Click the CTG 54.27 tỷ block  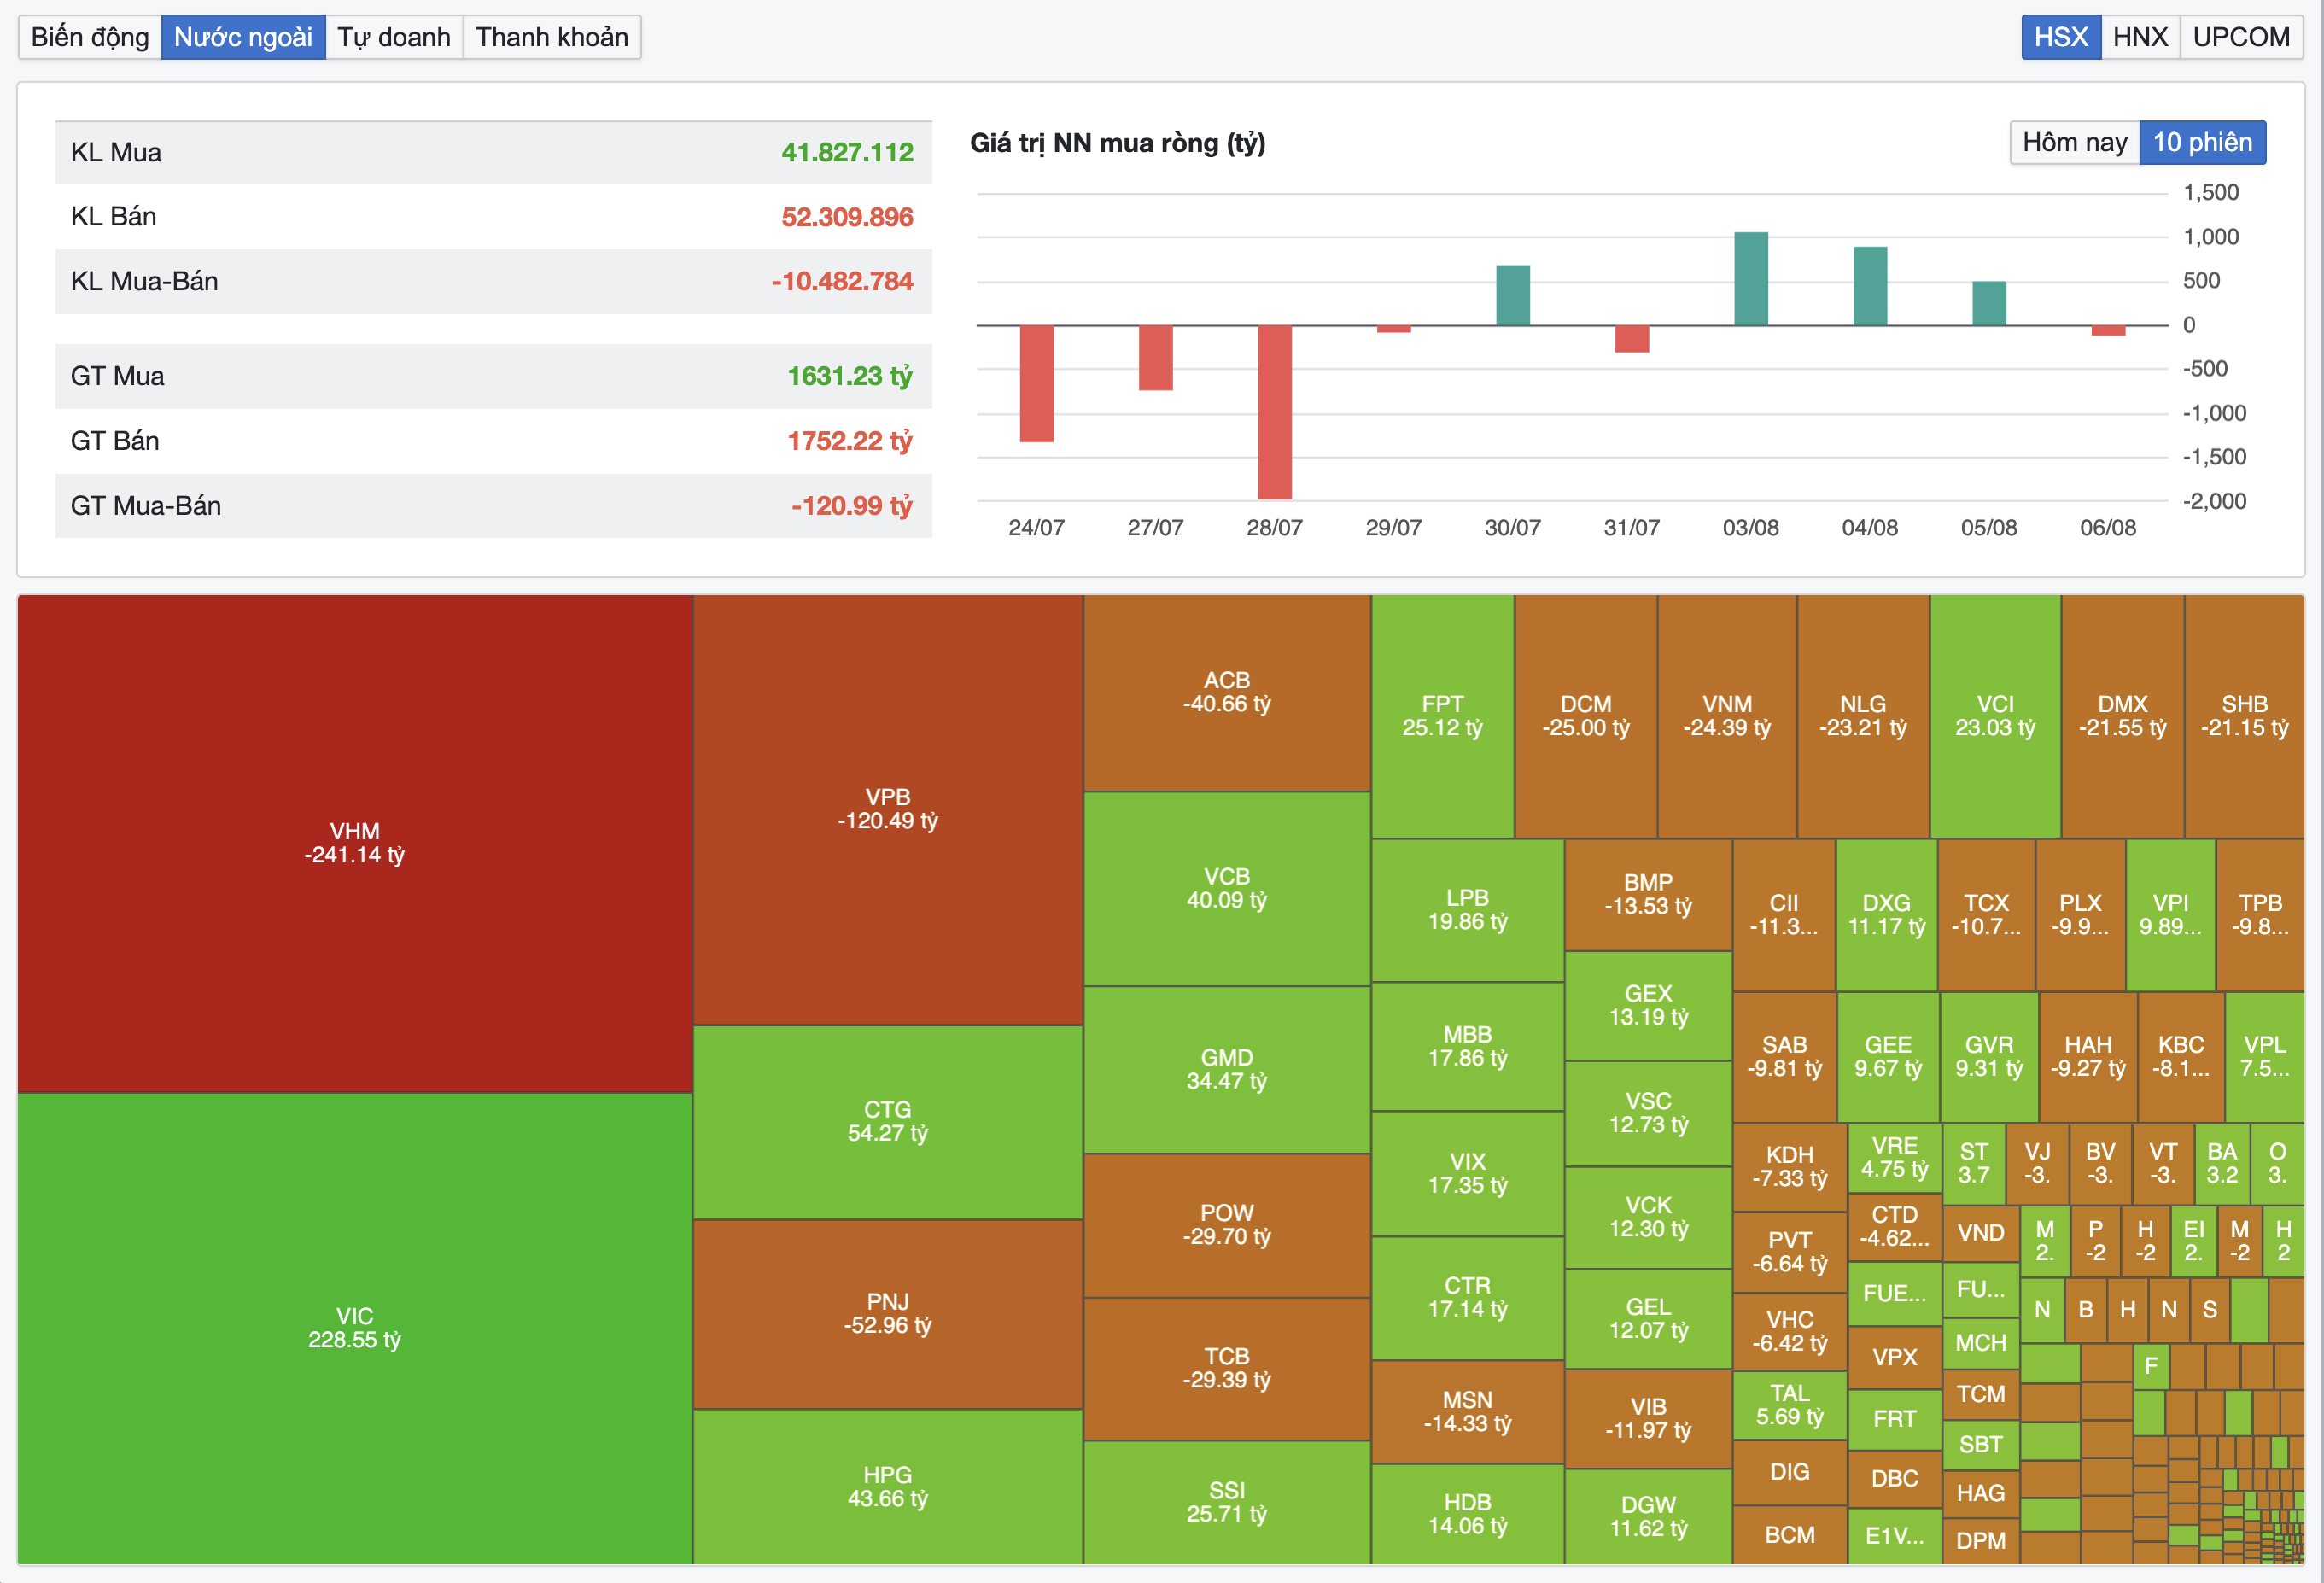click(888, 1122)
